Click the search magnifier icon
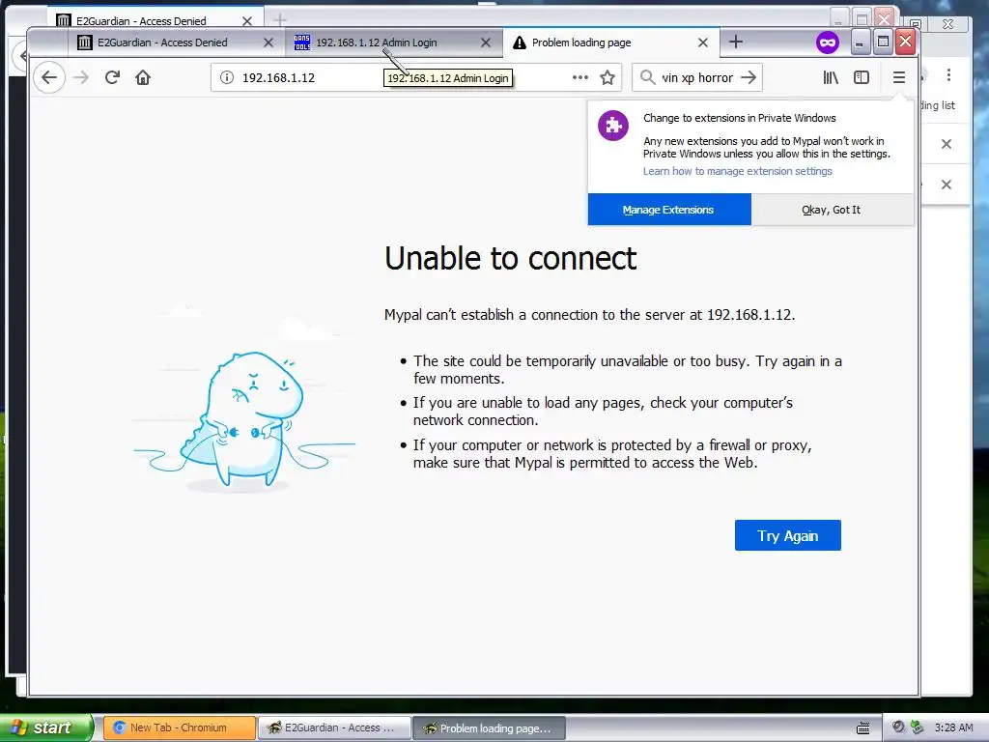 (647, 77)
